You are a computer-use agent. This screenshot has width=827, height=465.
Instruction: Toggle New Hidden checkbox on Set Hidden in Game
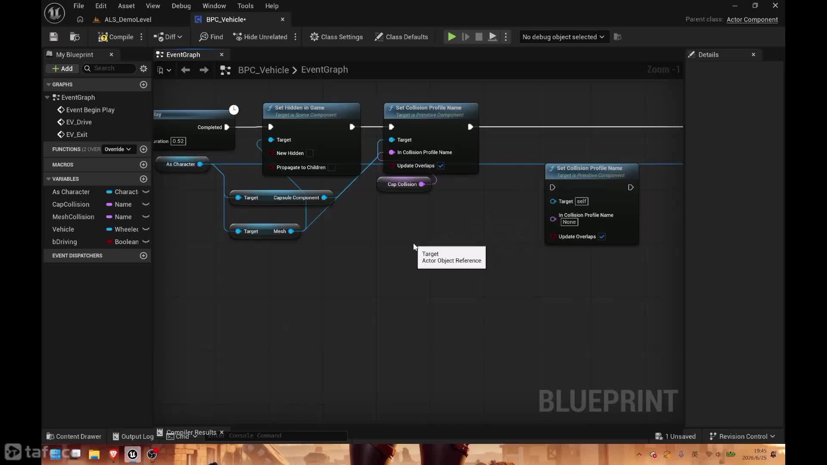310,153
